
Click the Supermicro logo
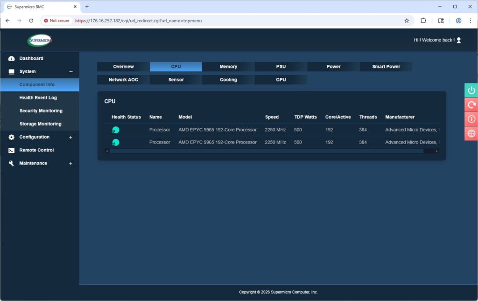coord(40,41)
